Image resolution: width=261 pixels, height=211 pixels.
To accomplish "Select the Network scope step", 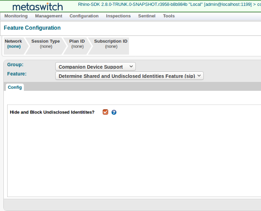I will tap(13, 44).
